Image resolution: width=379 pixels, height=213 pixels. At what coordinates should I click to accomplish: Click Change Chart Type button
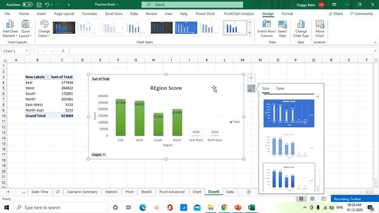pos(301,29)
